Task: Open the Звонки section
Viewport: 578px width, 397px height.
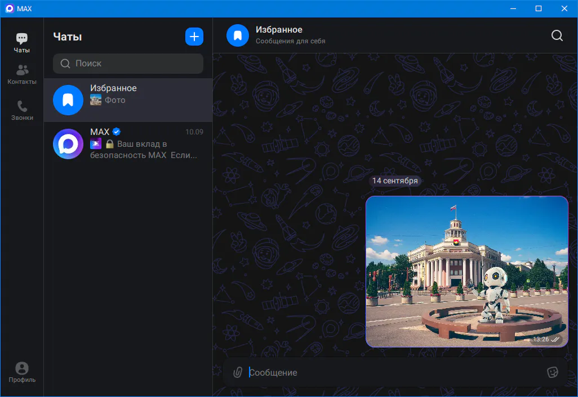Action: click(22, 111)
